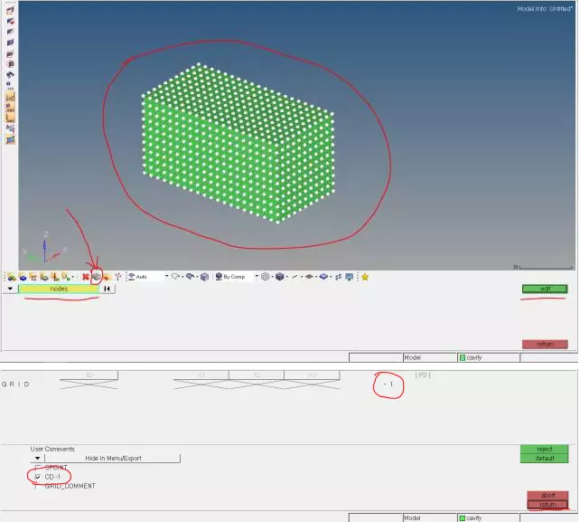Image resolution: width=580 pixels, height=522 pixels.
Task: Expand the nodes entity type switch arrow
Action: click(x=9, y=289)
